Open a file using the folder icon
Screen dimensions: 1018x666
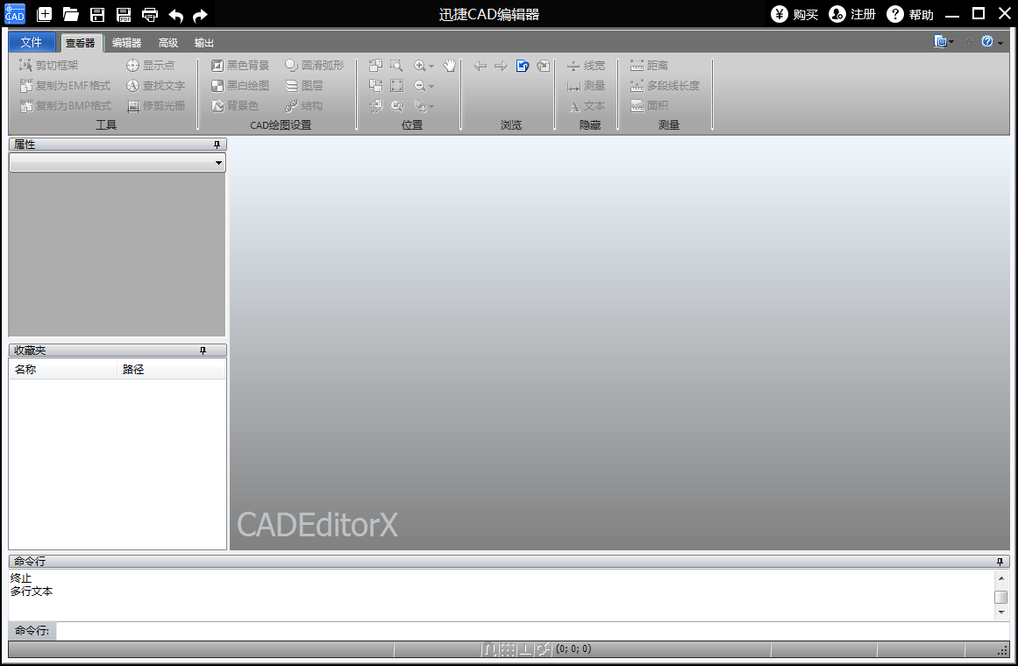coord(71,14)
